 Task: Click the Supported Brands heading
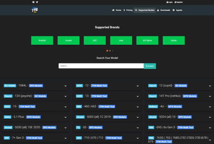(x=107, y=27)
